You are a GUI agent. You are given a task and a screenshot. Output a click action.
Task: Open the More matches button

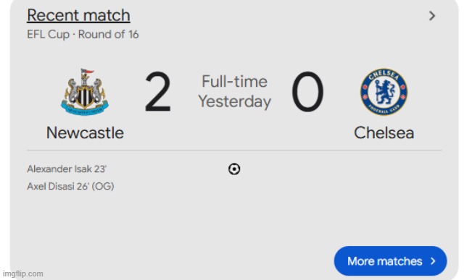[x=390, y=261]
